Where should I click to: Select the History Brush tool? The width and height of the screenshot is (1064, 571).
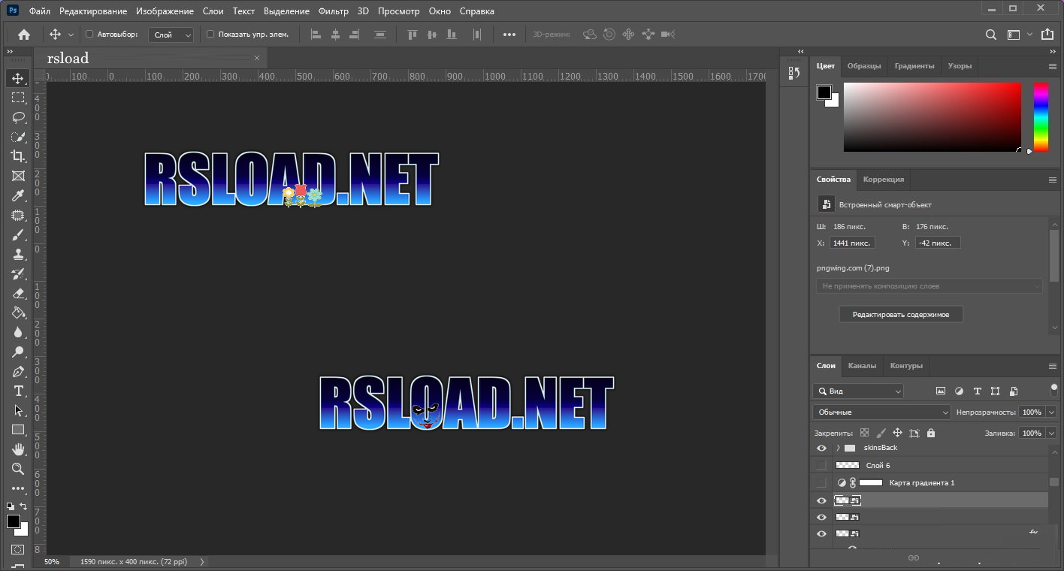coord(18,274)
